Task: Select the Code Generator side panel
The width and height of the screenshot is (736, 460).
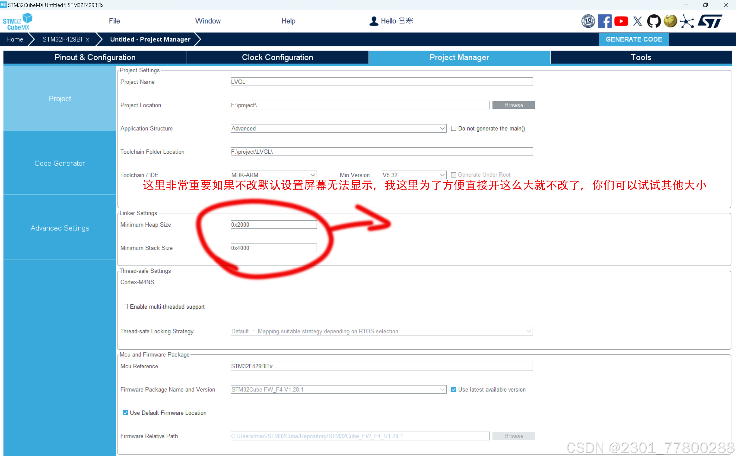Action: coord(60,163)
